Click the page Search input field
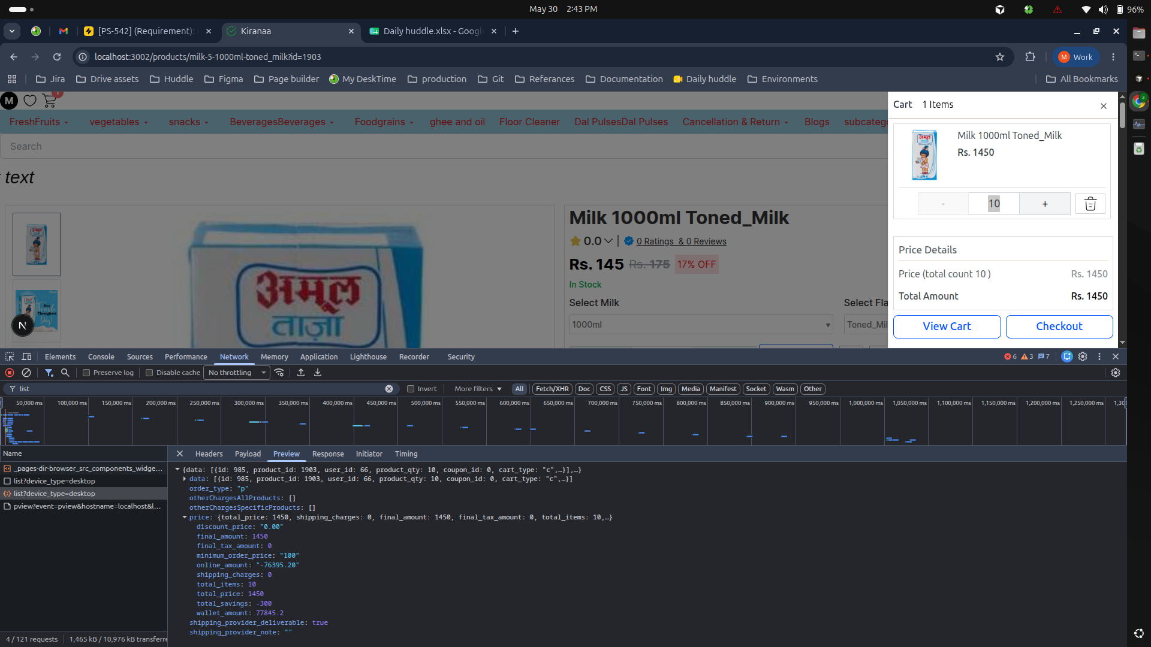1151x647 pixels. 444,147
